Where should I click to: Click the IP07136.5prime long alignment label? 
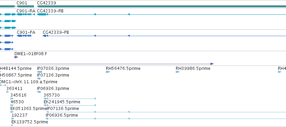click(63, 109)
